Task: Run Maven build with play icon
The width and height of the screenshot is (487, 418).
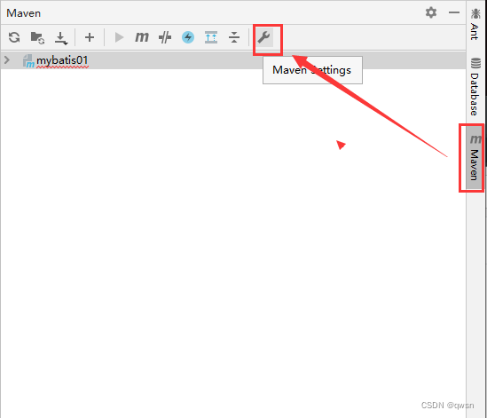Action: [x=119, y=37]
